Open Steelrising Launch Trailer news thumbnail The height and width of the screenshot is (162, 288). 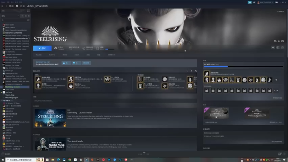coord(50,118)
